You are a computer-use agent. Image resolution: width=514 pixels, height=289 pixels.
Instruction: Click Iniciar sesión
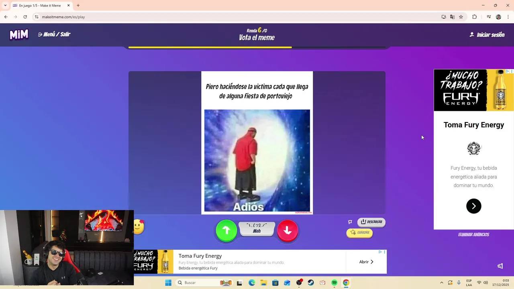click(487, 35)
